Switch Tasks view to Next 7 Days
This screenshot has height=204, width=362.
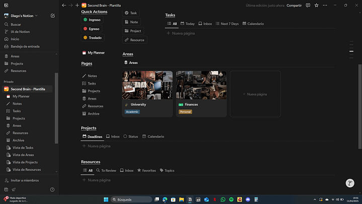(x=227, y=24)
